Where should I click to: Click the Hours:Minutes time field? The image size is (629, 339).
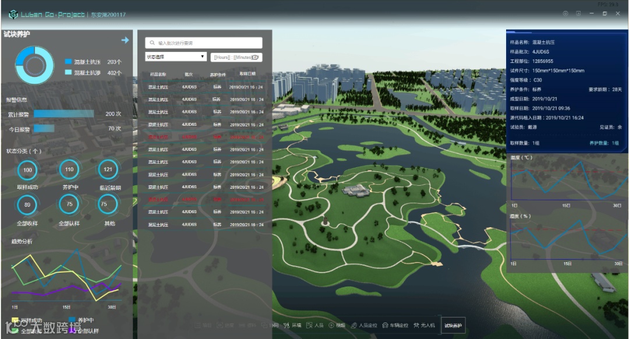click(x=236, y=57)
